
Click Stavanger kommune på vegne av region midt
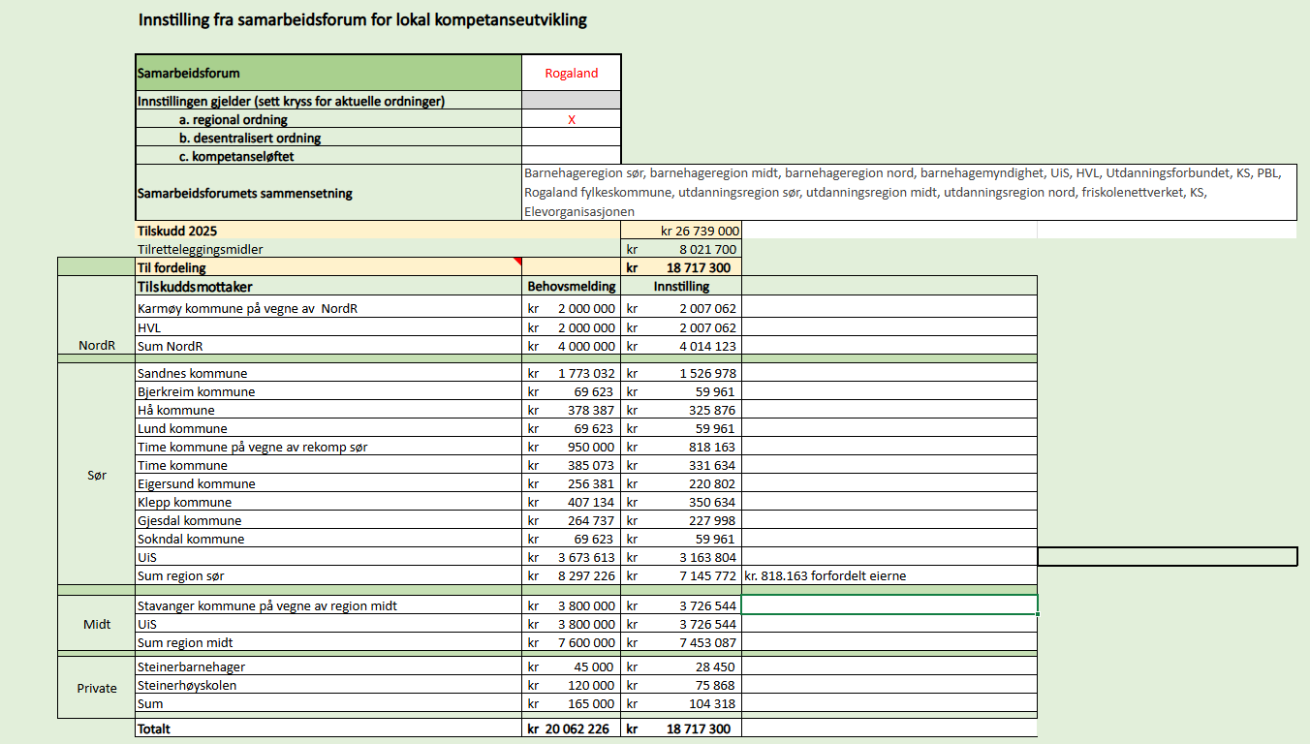pyautogui.click(x=328, y=605)
